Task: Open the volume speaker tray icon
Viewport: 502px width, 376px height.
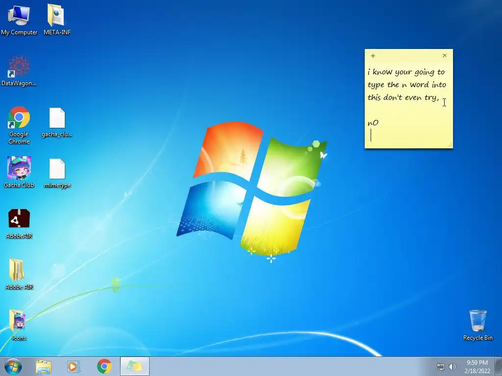Action: (452, 367)
